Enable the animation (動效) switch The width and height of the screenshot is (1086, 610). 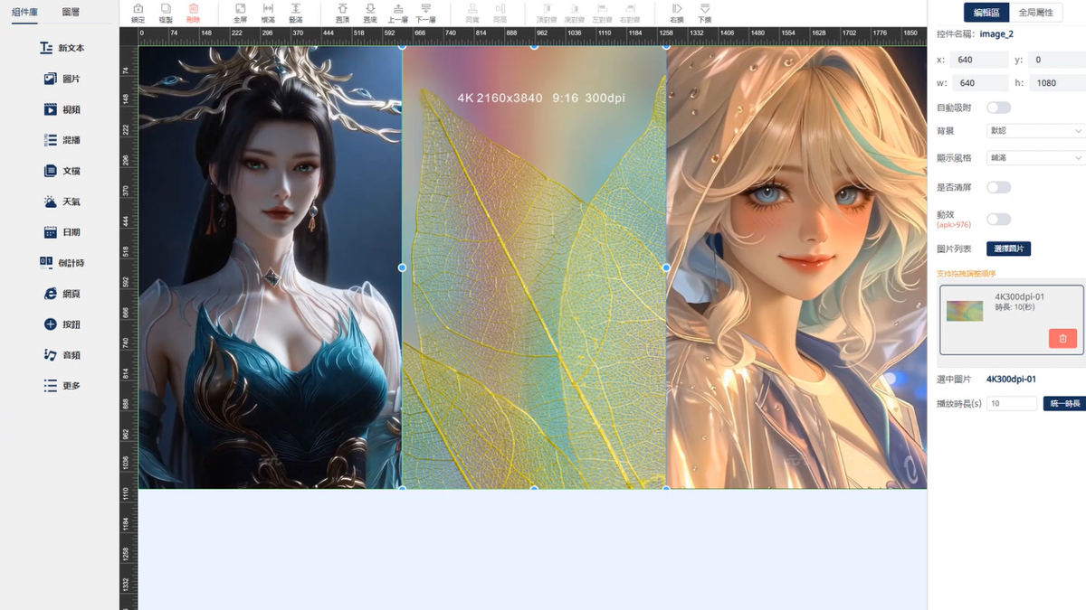tap(998, 219)
